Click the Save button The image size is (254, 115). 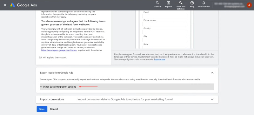(42, 109)
